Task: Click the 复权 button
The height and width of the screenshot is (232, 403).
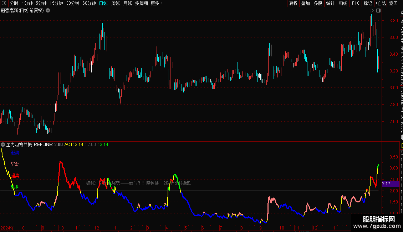Action: [293, 3]
